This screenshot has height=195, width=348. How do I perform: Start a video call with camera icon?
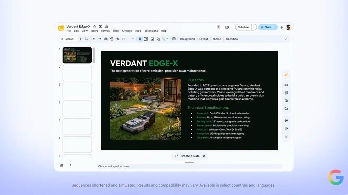tap(227, 27)
